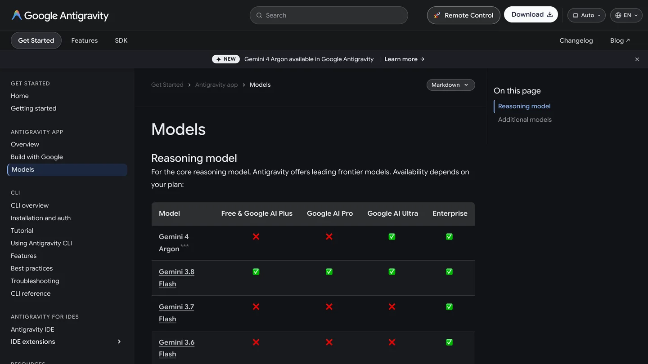Click the Google Antigravity logo

[x=60, y=15]
